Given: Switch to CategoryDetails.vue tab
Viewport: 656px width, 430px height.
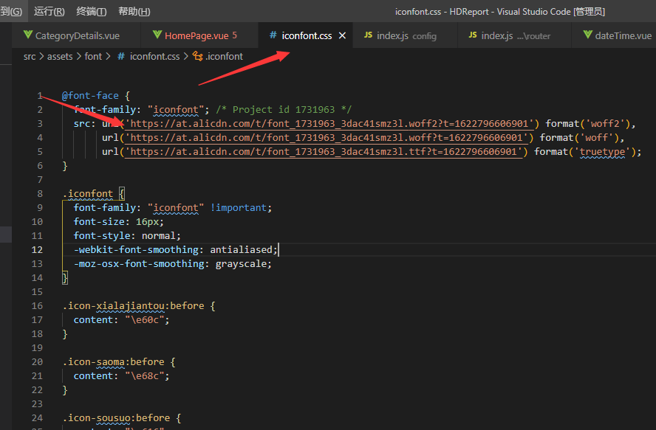Looking at the screenshot, I should [78, 35].
